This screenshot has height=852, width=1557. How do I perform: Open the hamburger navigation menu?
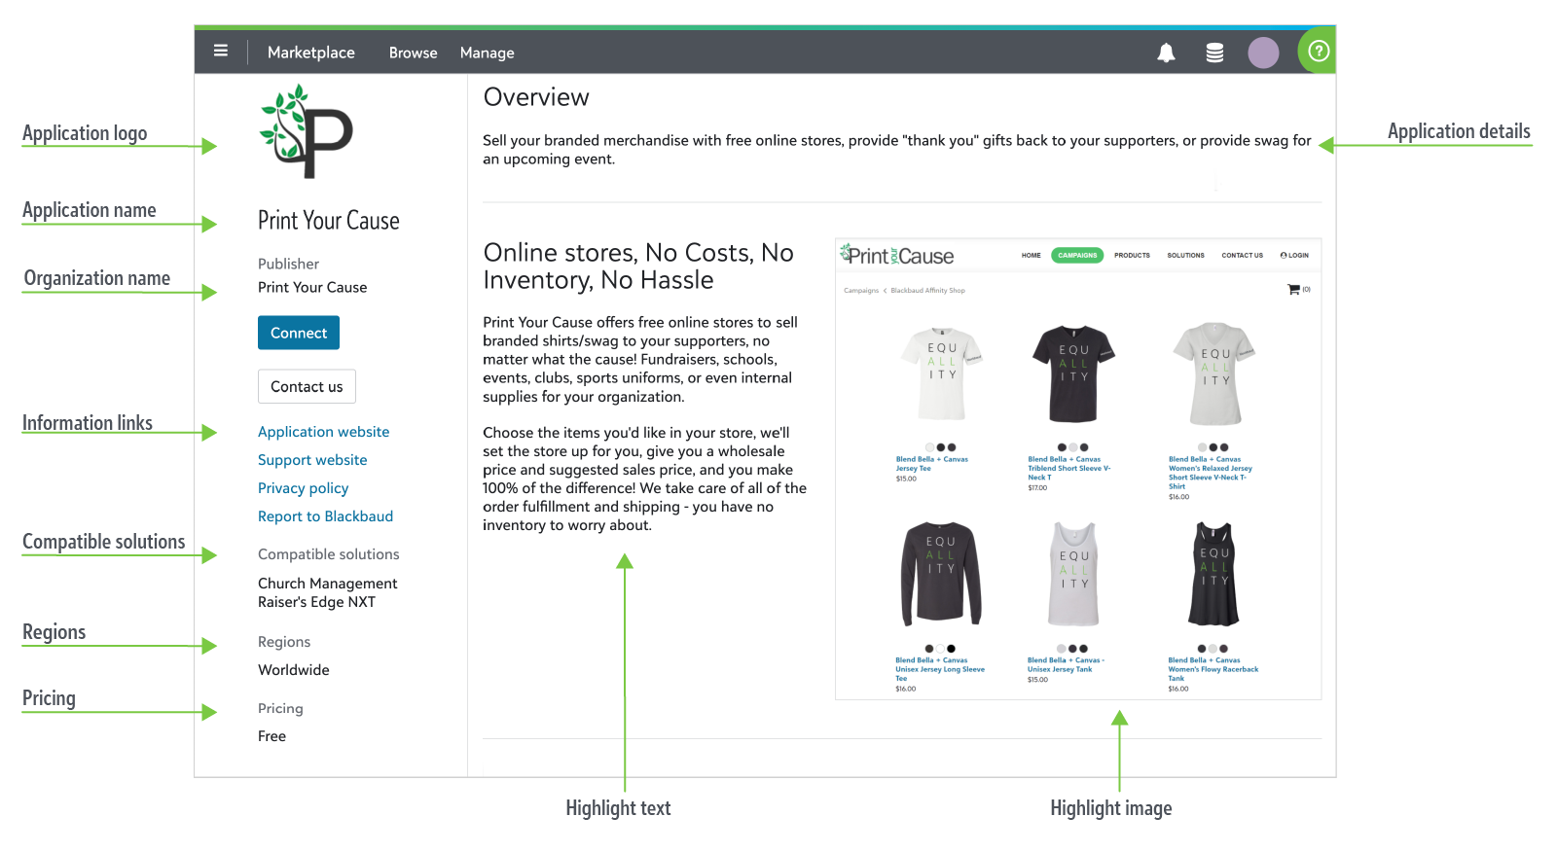click(221, 52)
